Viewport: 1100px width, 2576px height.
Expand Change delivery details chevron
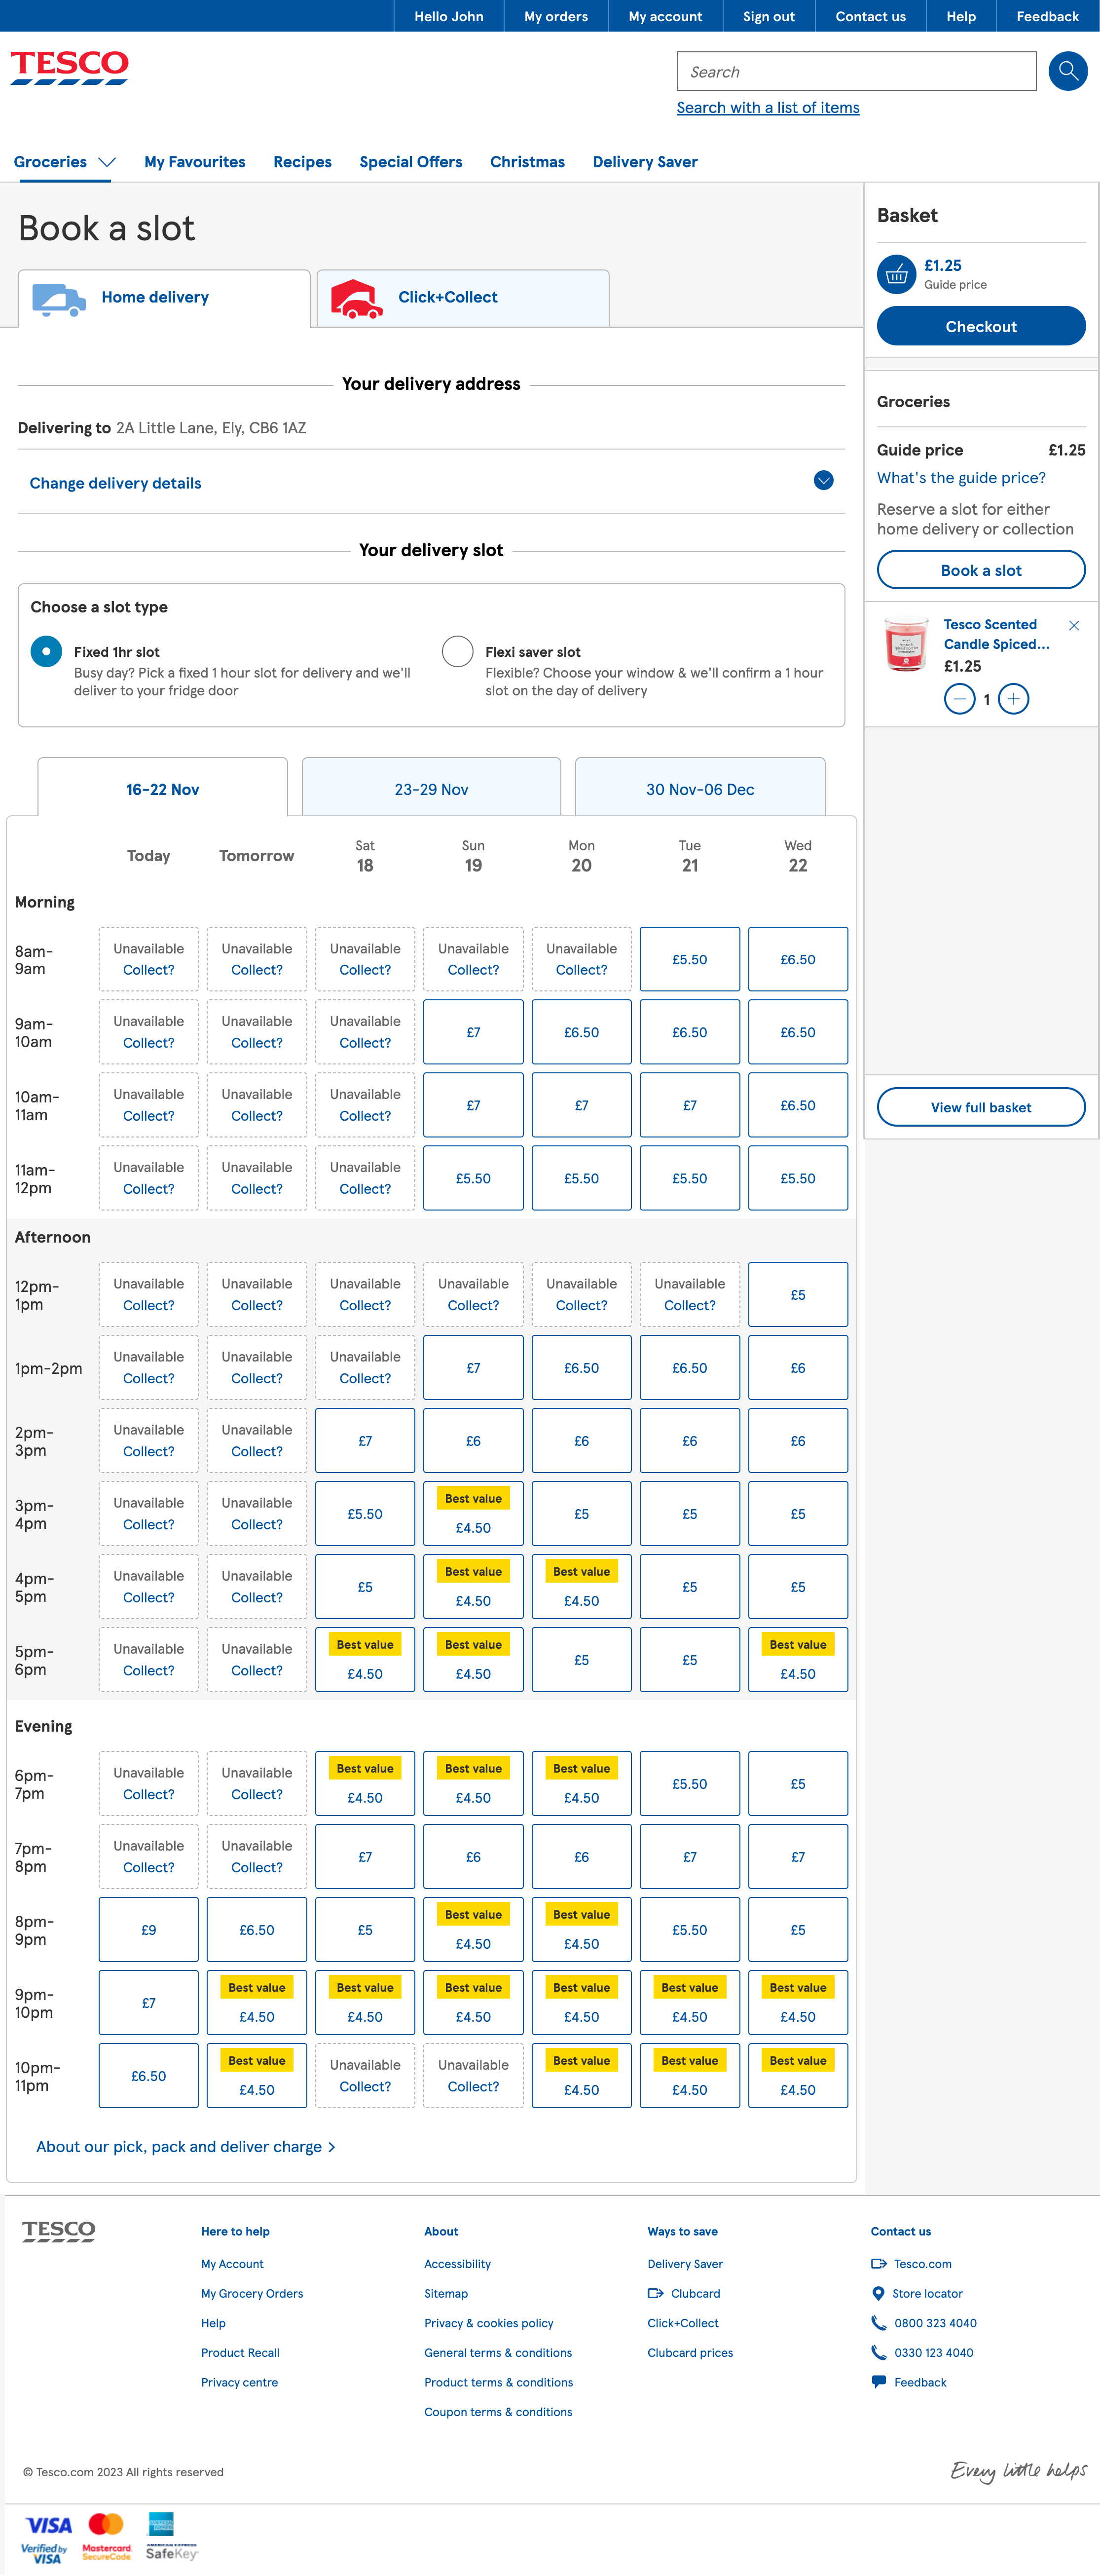pyautogui.click(x=823, y=481)
